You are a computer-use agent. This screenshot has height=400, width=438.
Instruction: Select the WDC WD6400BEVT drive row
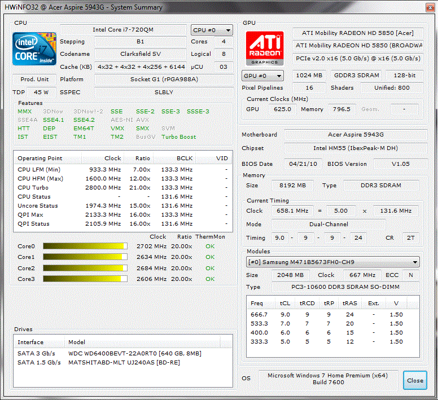click(123, 353)
